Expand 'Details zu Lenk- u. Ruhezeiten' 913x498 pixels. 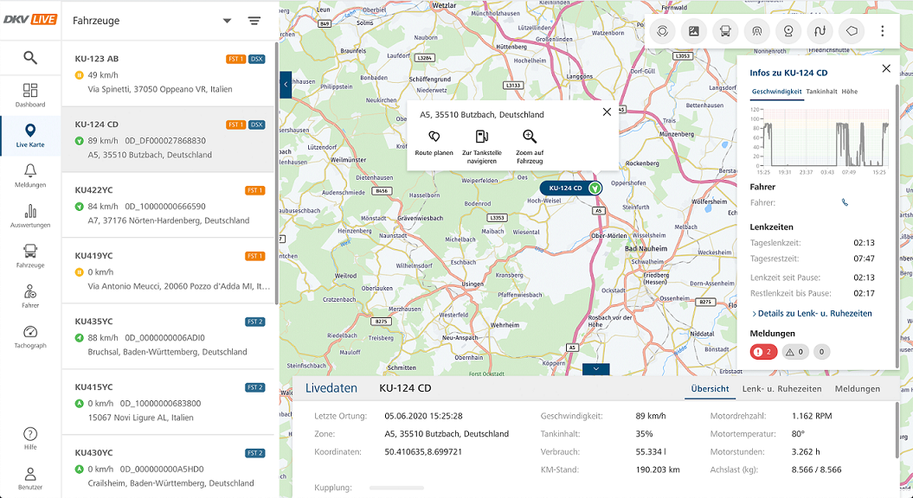click(812, 313)
